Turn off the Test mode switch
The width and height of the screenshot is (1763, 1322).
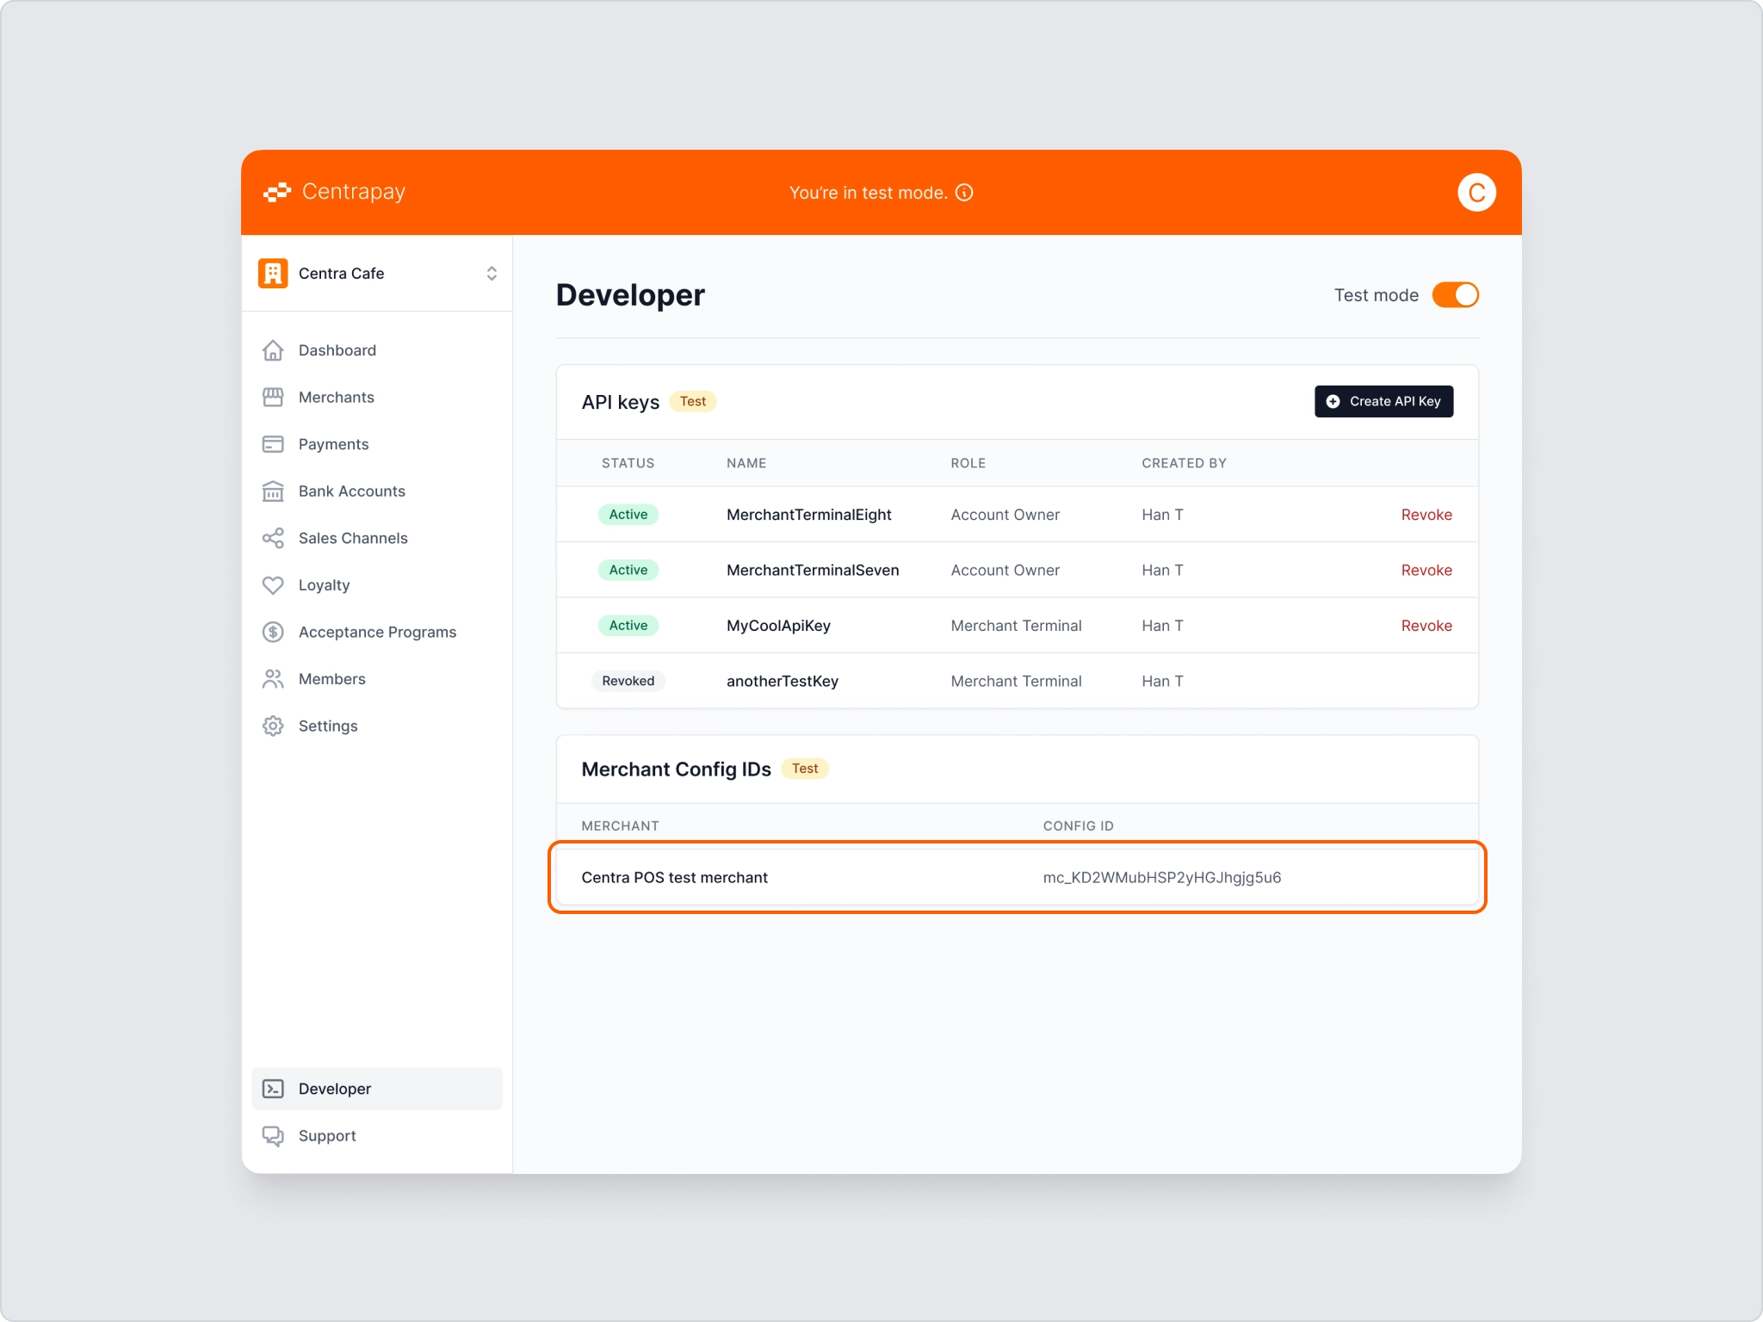pos(1455,294)
